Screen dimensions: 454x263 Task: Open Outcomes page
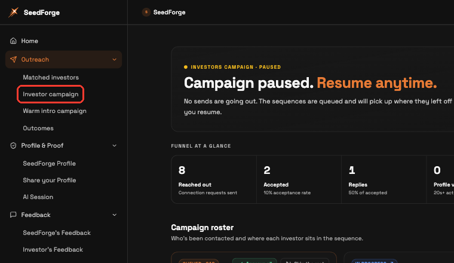38,128
